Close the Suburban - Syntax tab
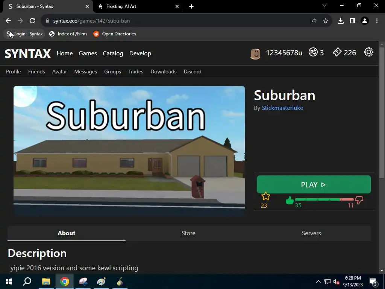This screenshot has width=385, height=289. 87,6
